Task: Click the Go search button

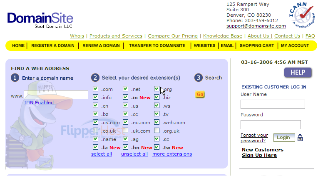Action: point(200,95)
